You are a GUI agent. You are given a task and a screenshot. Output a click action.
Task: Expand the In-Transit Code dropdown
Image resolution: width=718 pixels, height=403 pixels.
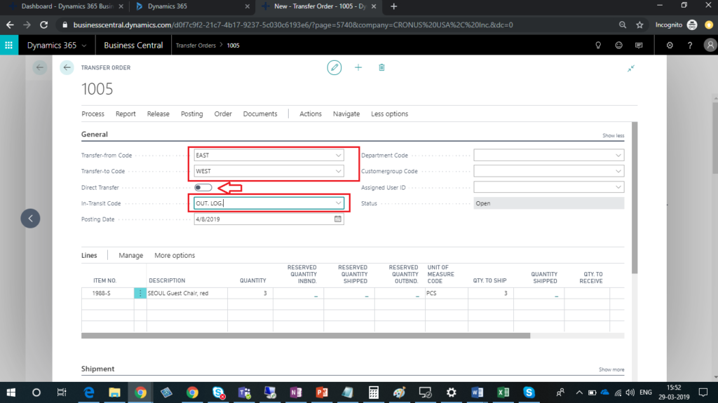[339, 203]
